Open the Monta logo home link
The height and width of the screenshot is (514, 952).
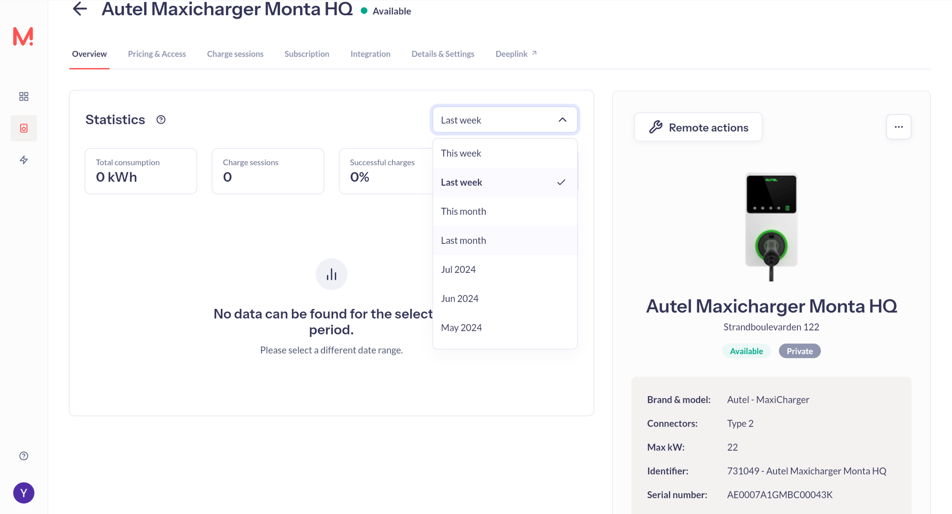point(23,36)
